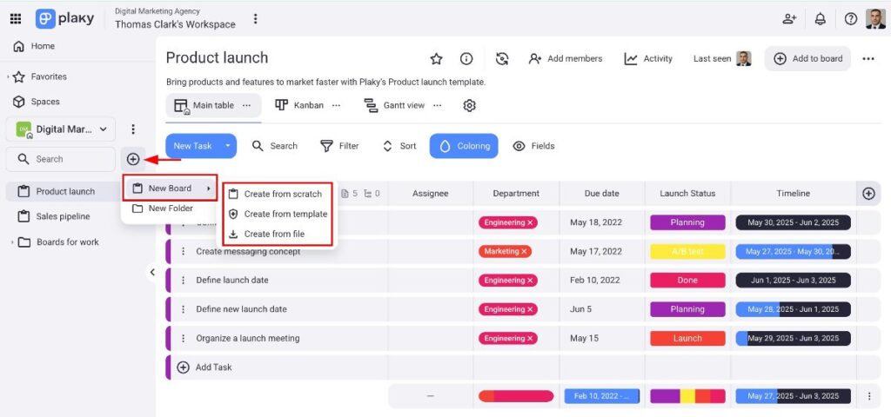Open Fields visibility eye
Viewport: 891px width, 417px height.
[533, 146]
